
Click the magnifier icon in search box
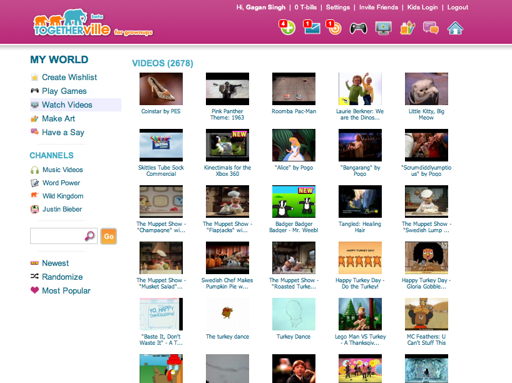90,236
